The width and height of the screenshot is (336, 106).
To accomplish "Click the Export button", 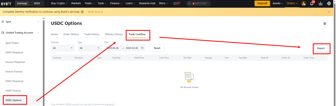I will 321,48.
